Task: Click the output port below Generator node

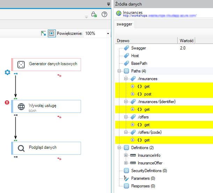Action: 16,74
